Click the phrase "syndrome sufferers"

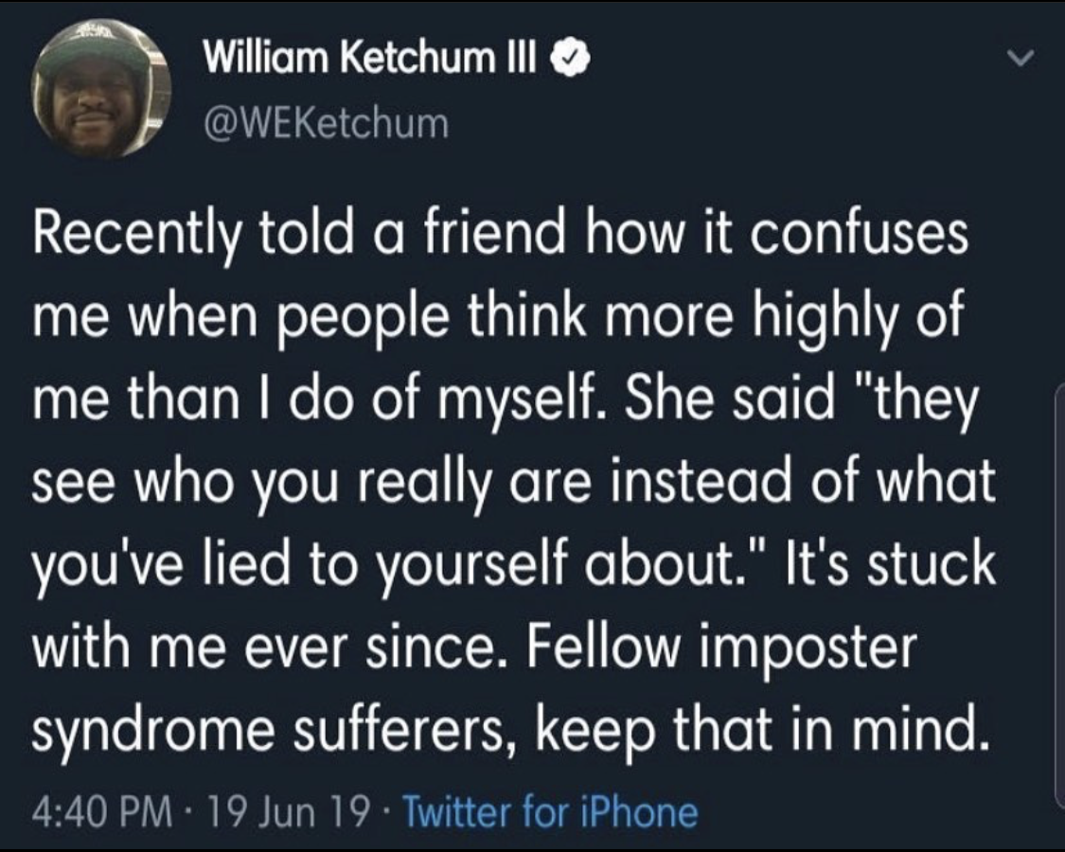coord(274,730)
